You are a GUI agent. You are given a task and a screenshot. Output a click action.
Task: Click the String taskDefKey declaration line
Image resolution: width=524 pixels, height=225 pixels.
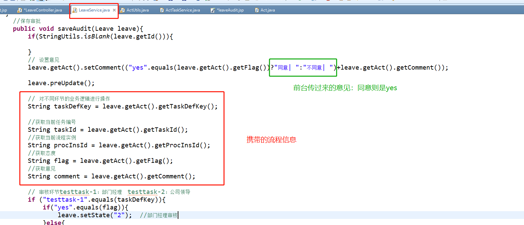click(x=122, y=106)
